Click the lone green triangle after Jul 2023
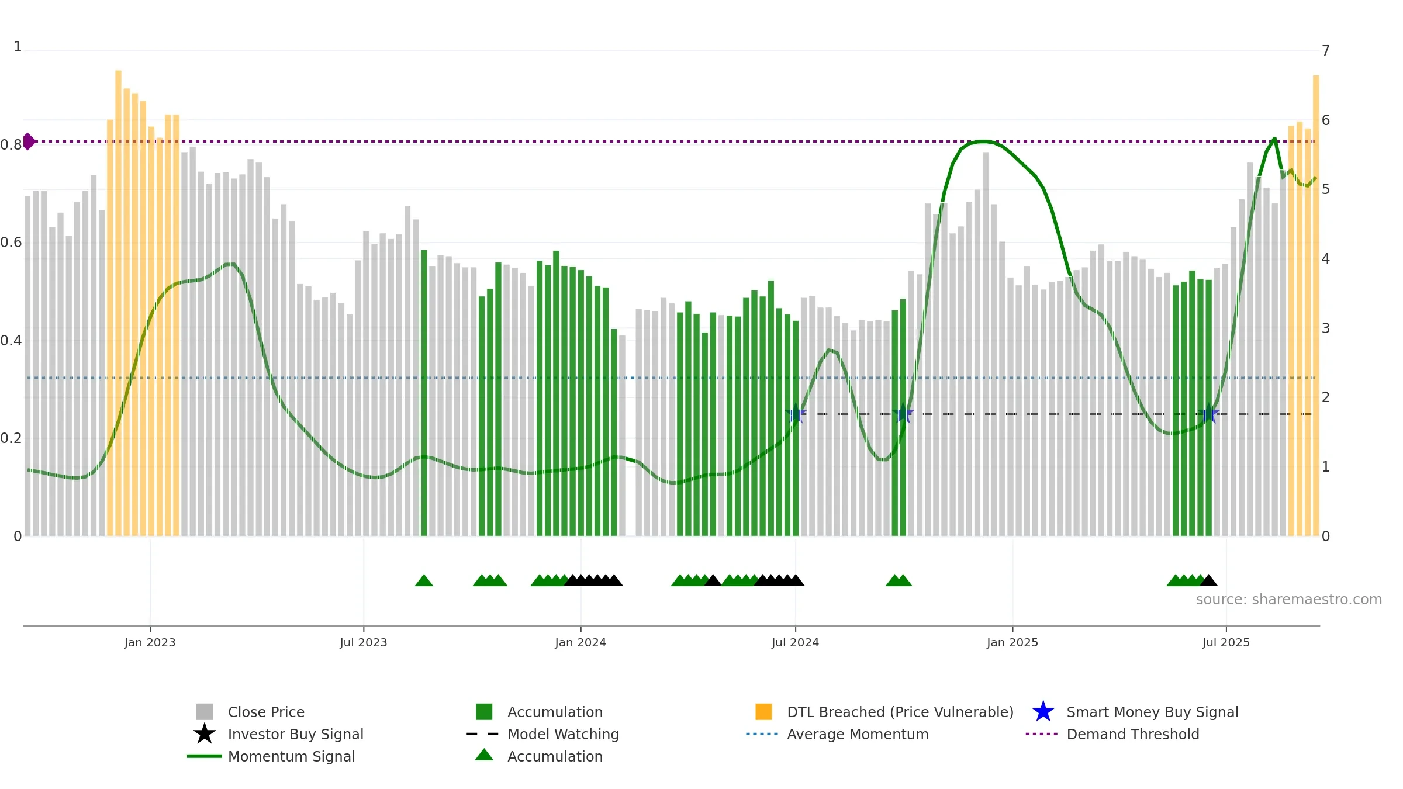Viewport: 1403px width, 789px height. [424, 580]
